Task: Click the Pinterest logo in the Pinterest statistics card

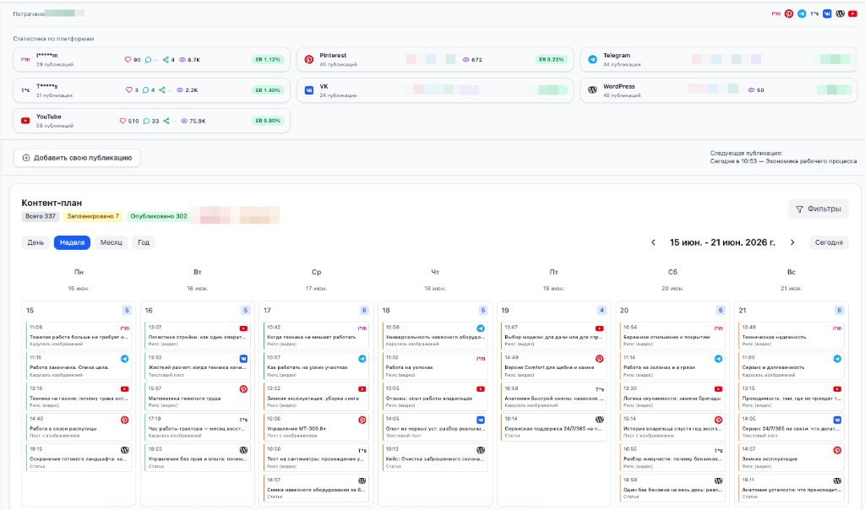Action: click(x=309, y=60)
